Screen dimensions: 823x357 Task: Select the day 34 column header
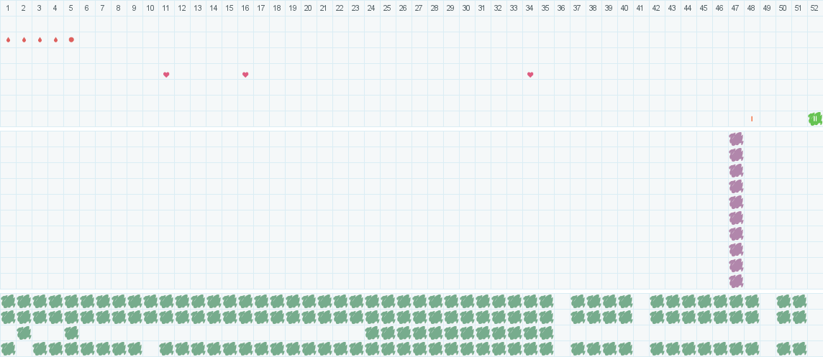[529, 8]
